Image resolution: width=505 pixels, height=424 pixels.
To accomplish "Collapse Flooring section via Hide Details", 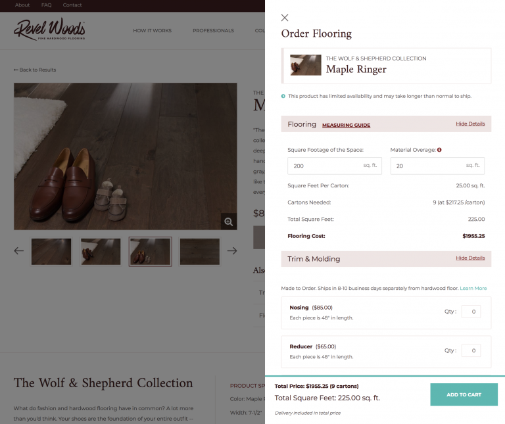I will 470,124.
